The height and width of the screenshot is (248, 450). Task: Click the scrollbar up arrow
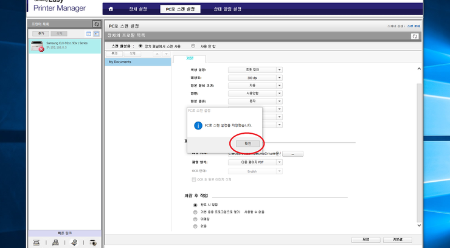click(x=419, y=69)
